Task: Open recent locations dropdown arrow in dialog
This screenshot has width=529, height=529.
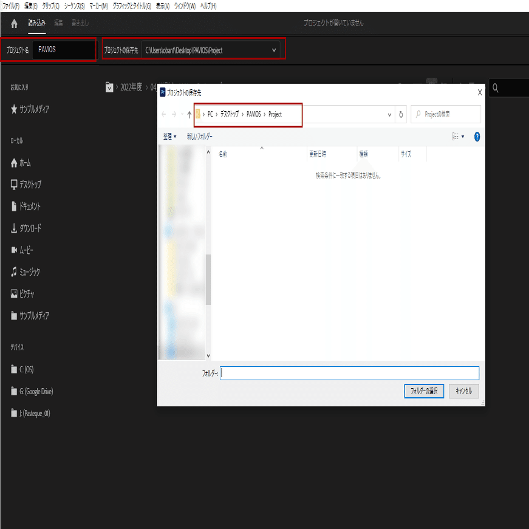Action: tap(182, 114)
